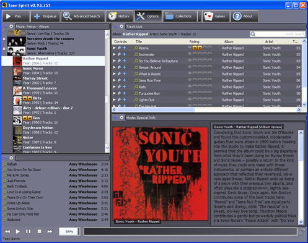The image size is (308, 243).
Task: Click the icon at the right end of the seek bar
Action: (302, 231)
